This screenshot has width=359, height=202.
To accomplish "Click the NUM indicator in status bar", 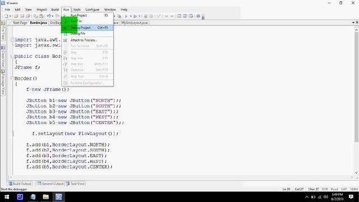I will click(x=354, y=189).
